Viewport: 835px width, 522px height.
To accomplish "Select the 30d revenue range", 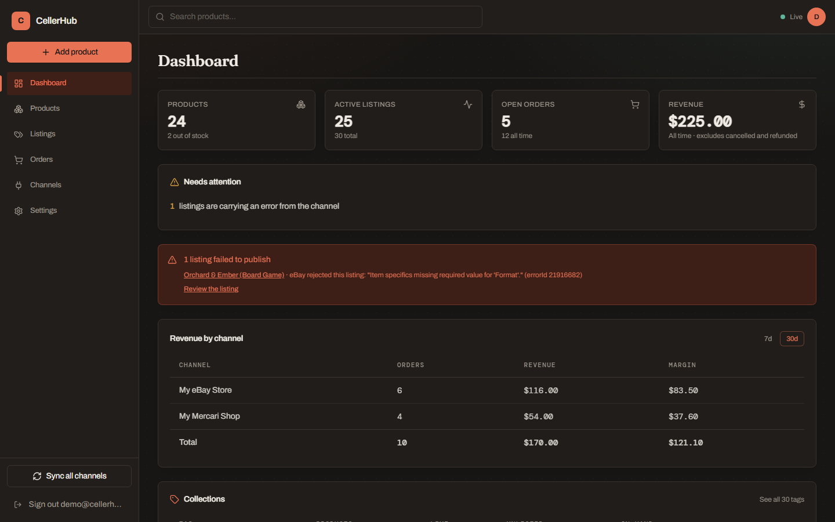I will tap(792, 339).
